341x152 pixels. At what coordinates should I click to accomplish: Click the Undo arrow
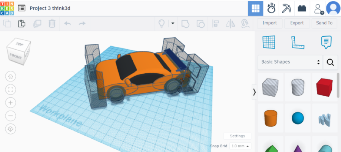point(68,23)
